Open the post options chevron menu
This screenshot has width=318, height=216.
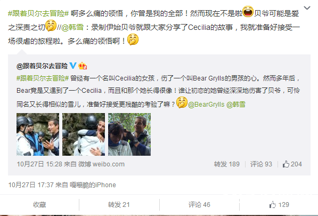(x=307, y=8)
